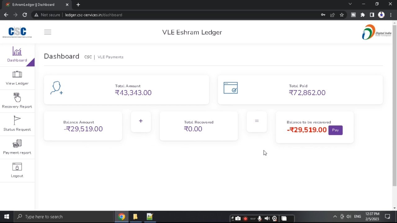
Task: Open the tab search dropdown
Action: pyautogui.click(x=350, y=4)
